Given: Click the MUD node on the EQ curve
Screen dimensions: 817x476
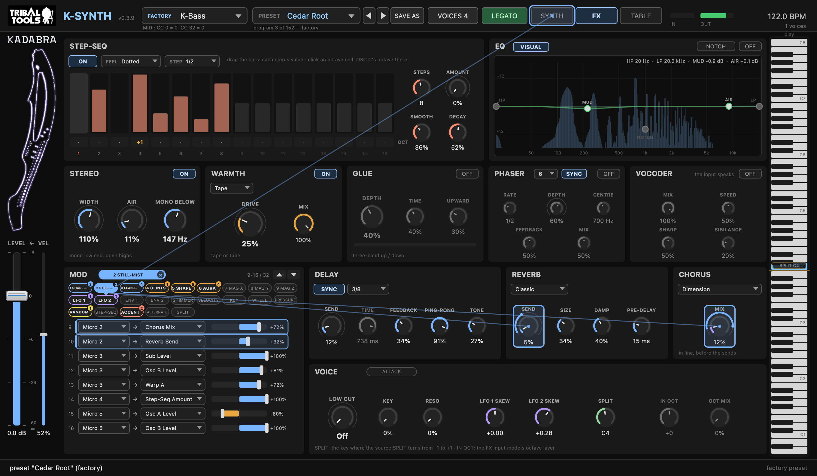Looking at the screenshot, I should [587, 108].
